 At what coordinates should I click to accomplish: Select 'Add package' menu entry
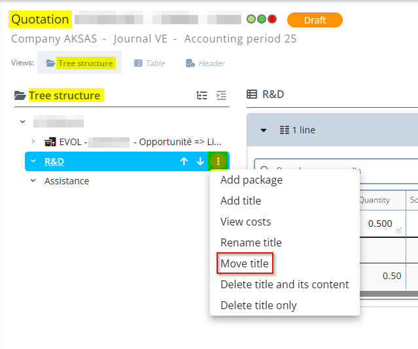coord(251,180)
